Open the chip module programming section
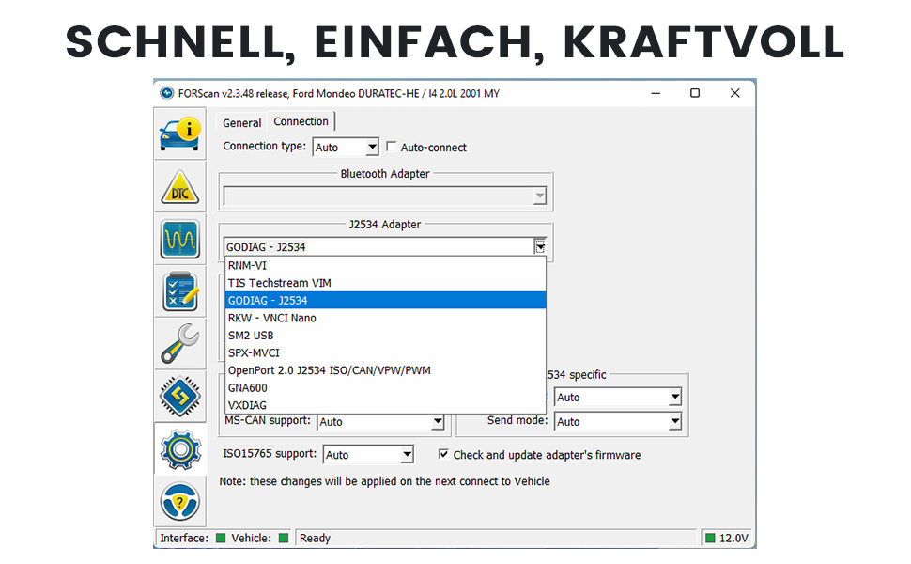The image size is (911, 564). coord(179,396)
